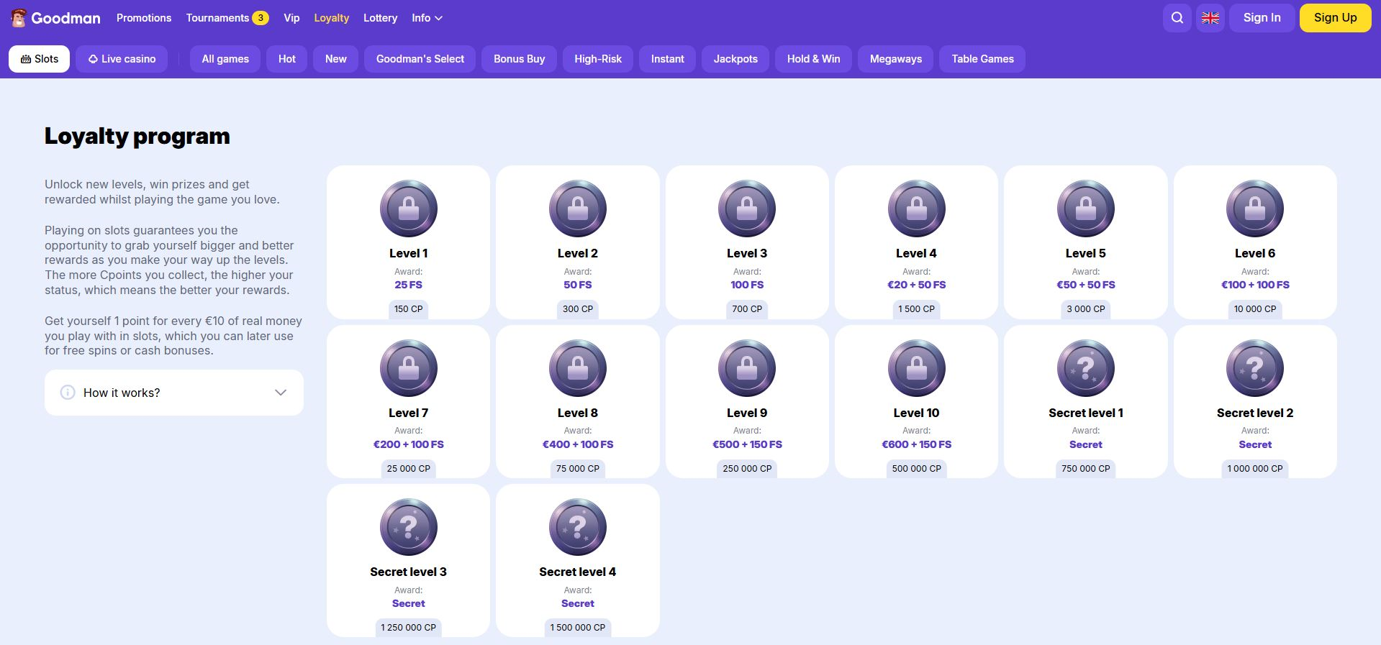Click the search magnifier icon

point(1177,18)
